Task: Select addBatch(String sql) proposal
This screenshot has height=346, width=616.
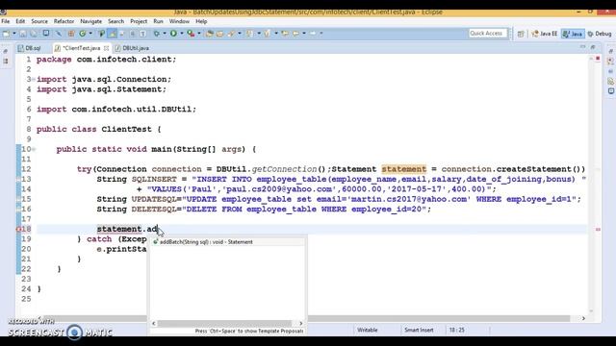Action: click(228, 242)
